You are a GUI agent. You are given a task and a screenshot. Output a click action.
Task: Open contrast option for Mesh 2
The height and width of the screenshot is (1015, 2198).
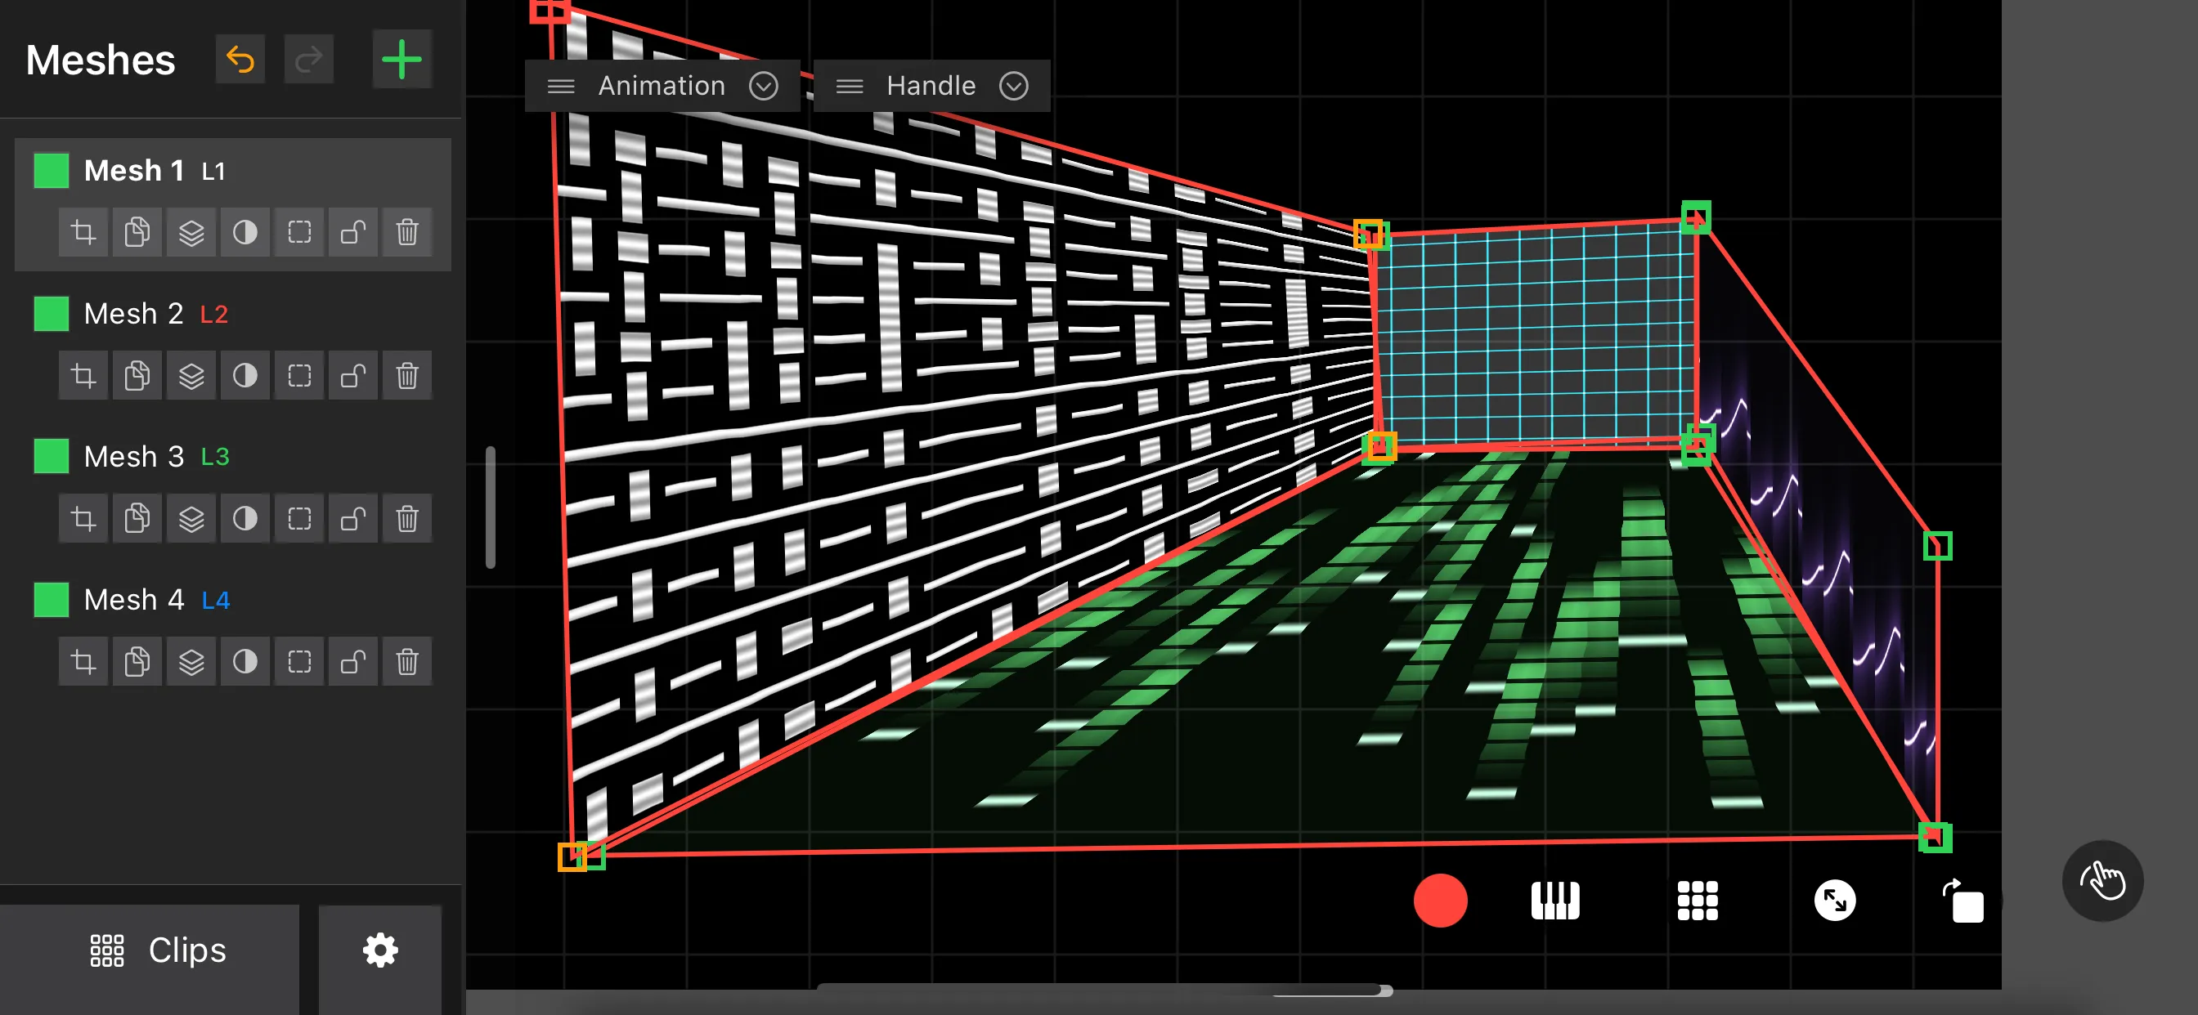click(244, 375)
